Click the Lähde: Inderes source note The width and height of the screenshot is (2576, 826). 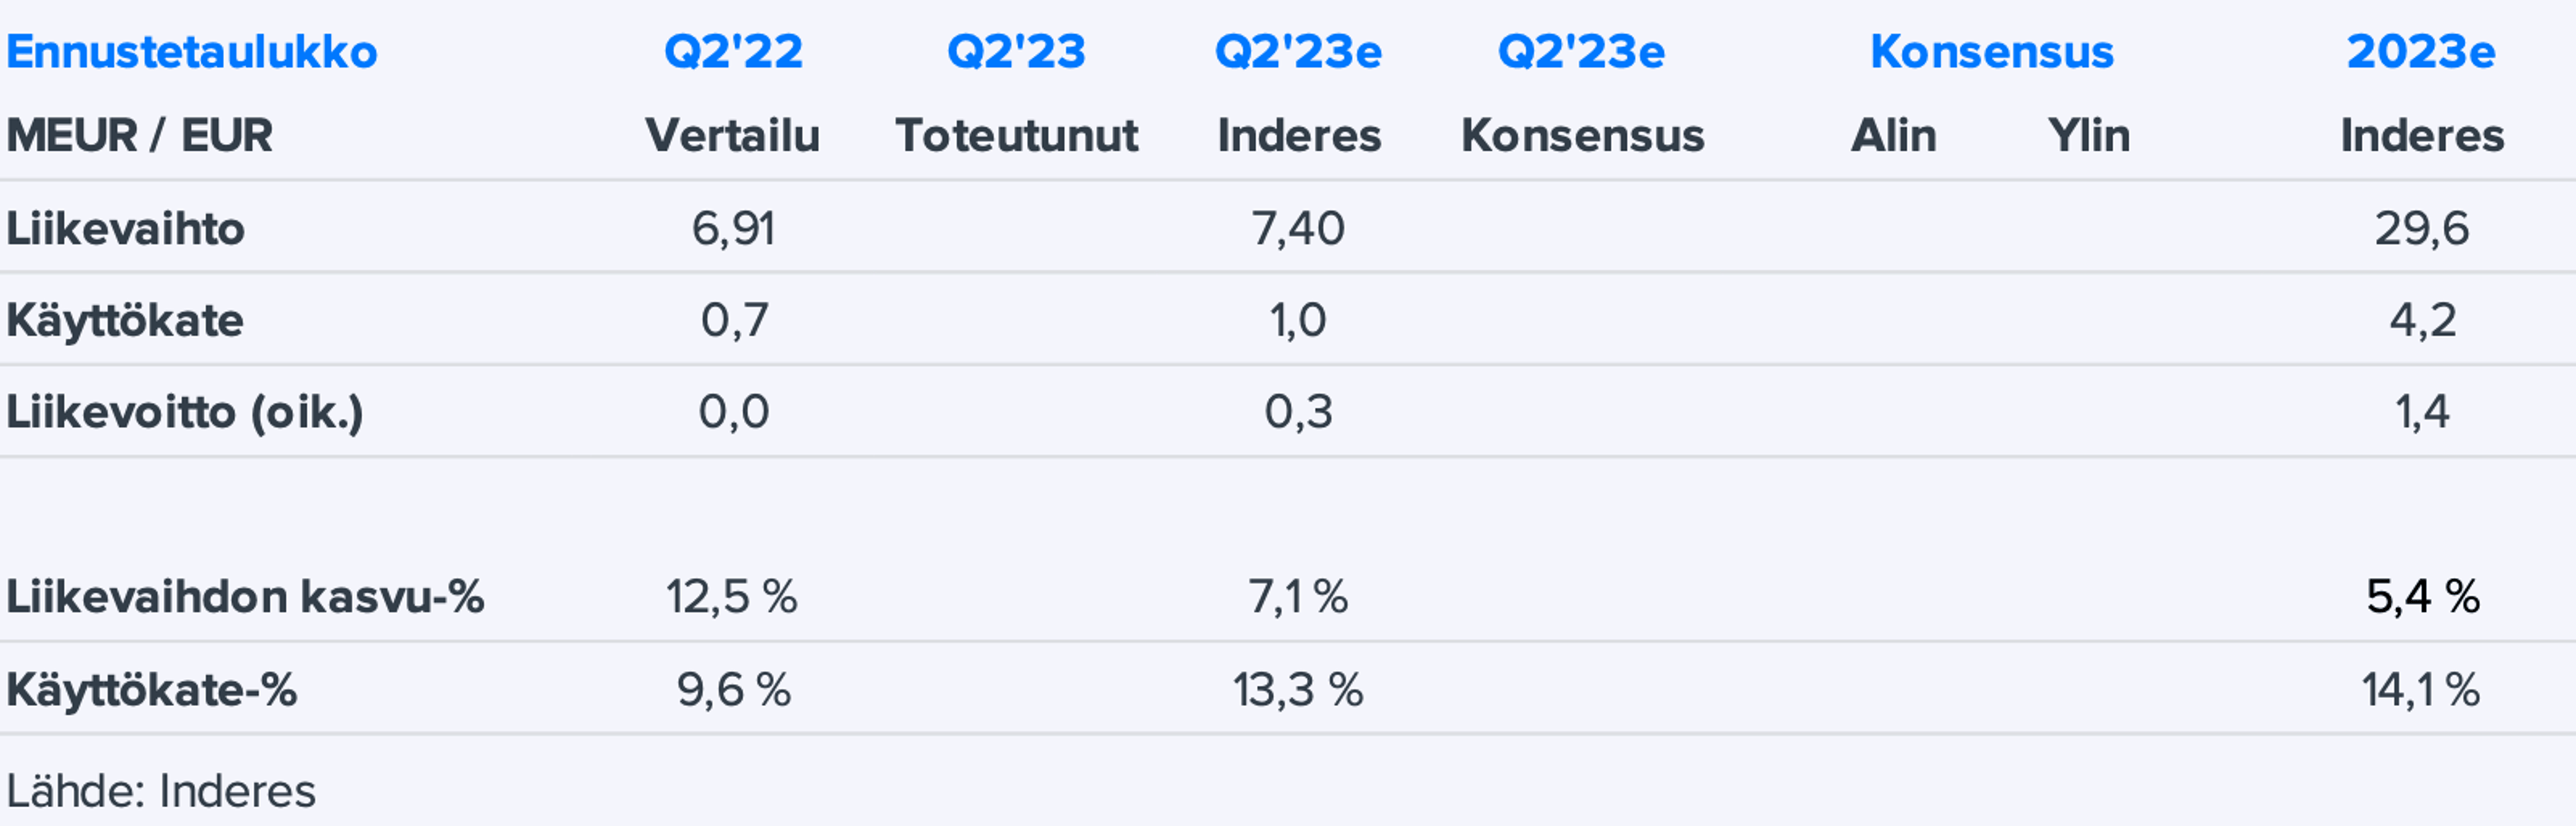point(161,791)
